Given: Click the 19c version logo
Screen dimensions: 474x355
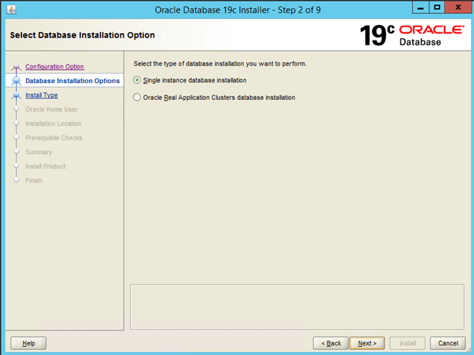Looking at the screenshot, I should [378, 35].
